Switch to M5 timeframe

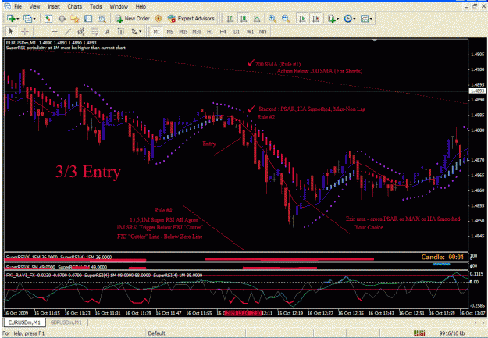(x=169, y=31)
